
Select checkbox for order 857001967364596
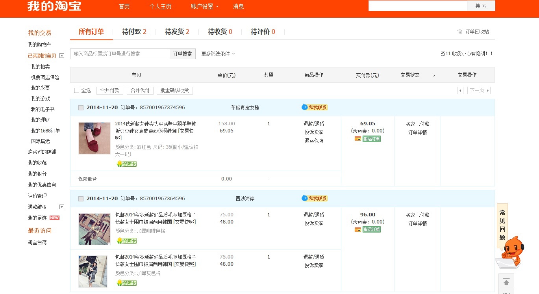pyautogui.click(x=81, y=199)
